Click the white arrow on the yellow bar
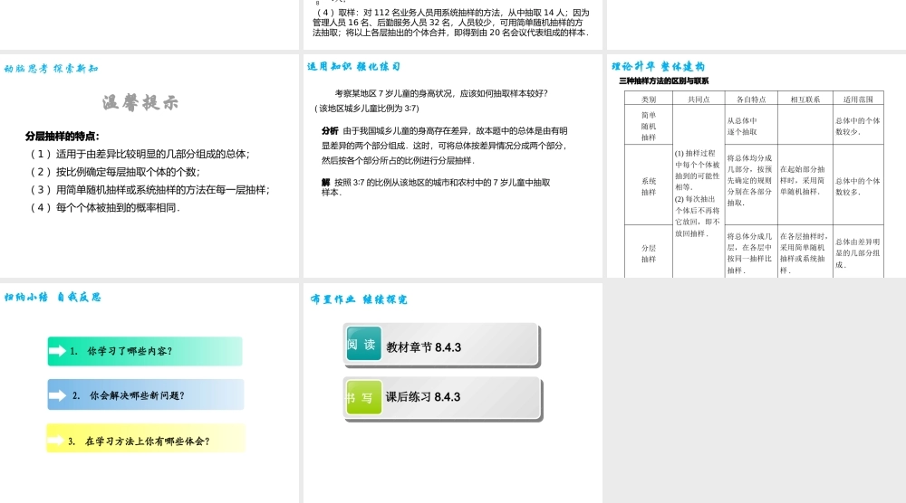Screen dimensions: 906x503 pyautogui.click(x=55, y=441)
